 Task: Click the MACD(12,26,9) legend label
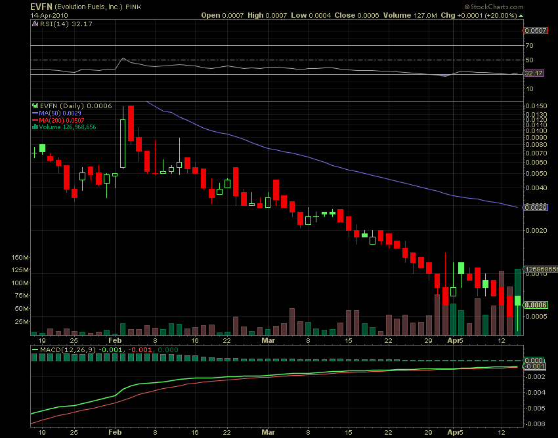68,350
